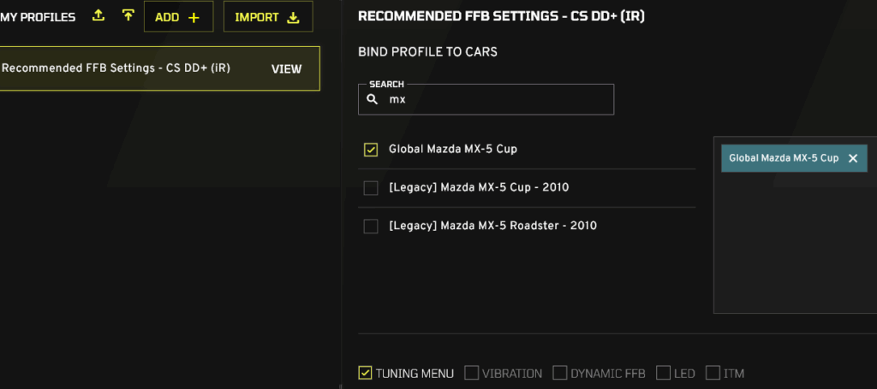Focus the car search input field
Image resolution: width=877 pixels, height=389 pixels.
pyautogui.click(x=497, y=99)
